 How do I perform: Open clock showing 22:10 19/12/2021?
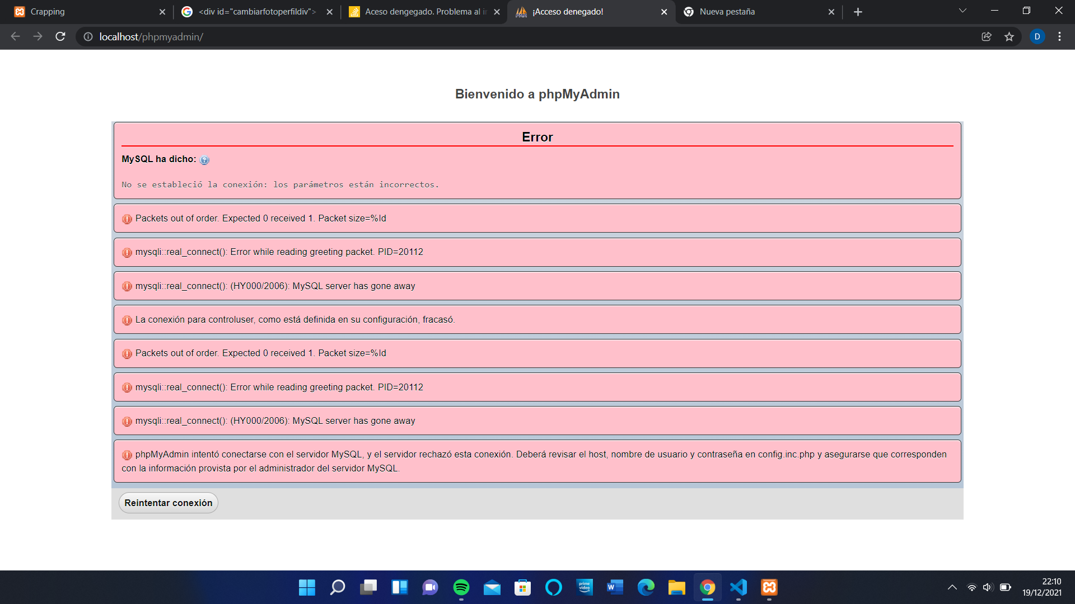pyautogui.click(x=1042, y=587)
